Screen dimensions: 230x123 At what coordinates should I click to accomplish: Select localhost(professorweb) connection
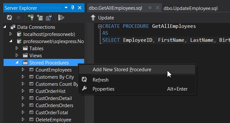[x=49, y=34]
